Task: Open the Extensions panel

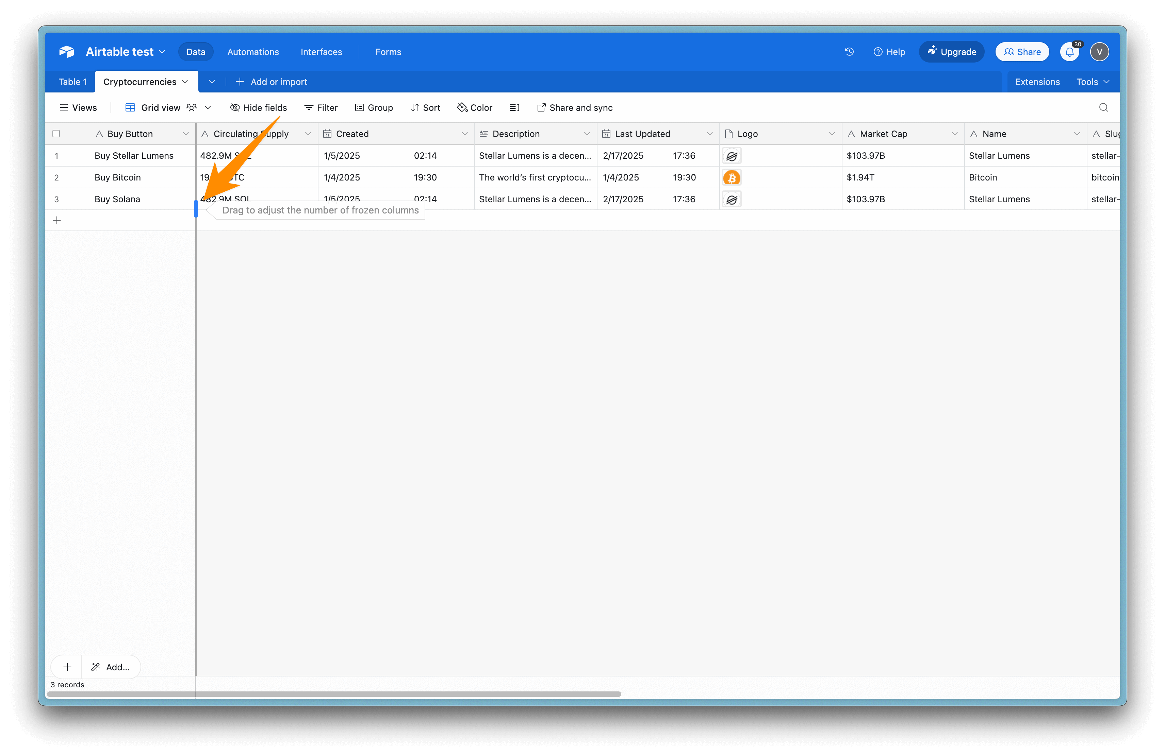Action: point(1037,82)
